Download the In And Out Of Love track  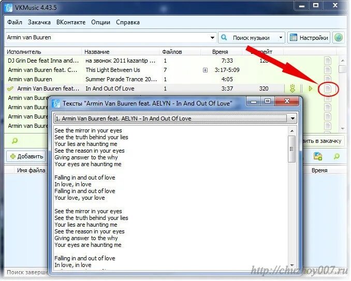click(x=292, y=88)
